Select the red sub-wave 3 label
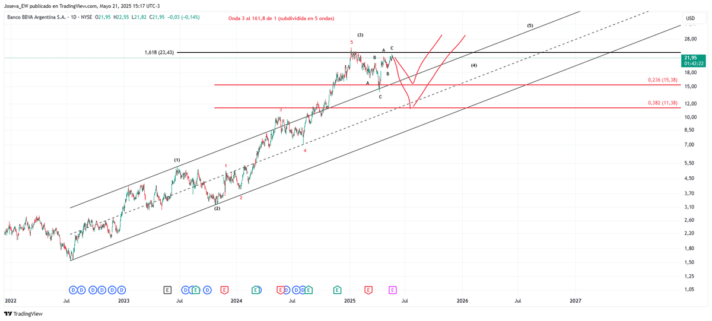The height and width of the screenshot is (321, 712). point(281,110)
